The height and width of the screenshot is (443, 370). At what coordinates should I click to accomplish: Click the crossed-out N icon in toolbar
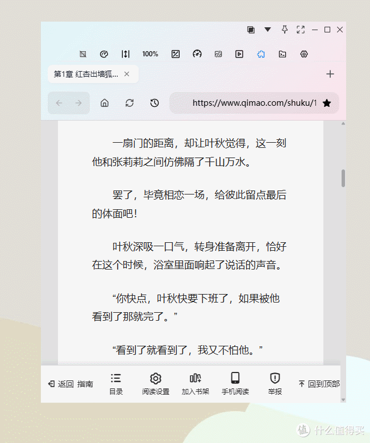(83, 54)
